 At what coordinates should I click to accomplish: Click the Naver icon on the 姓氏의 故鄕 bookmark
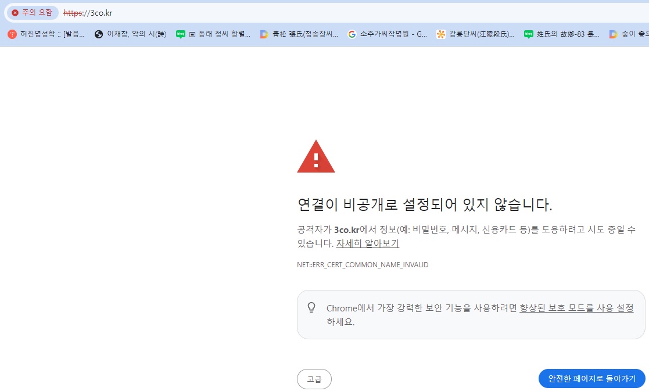(x=528, y=34)
